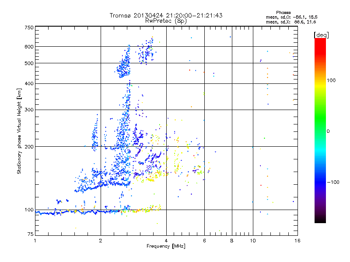The image size is (350, 262).
Task: Click the frequency axis tick label "10"
Action: coord(253,241)
